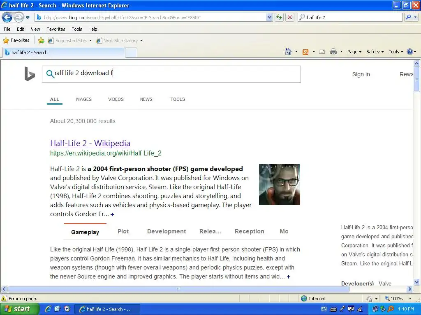The image size is (421, 315).
Task: Click vertical scrollbar down arrow
Action: pyautogui.click(x=417, y=282)
